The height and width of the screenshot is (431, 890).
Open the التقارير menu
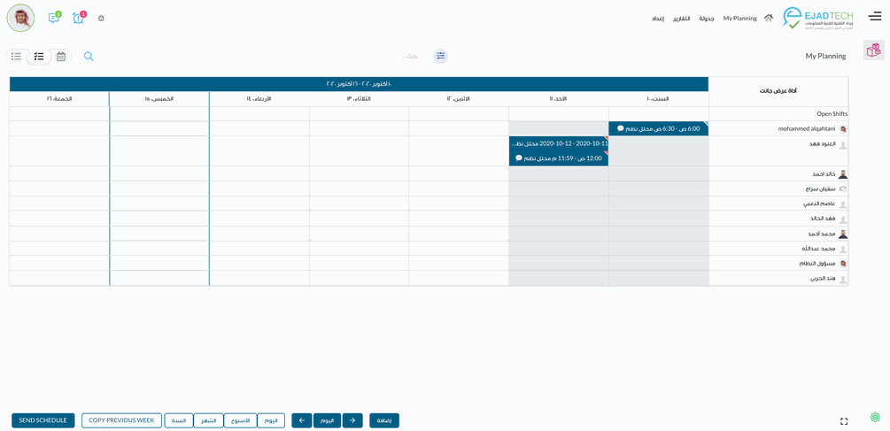[x=681, y=19]
